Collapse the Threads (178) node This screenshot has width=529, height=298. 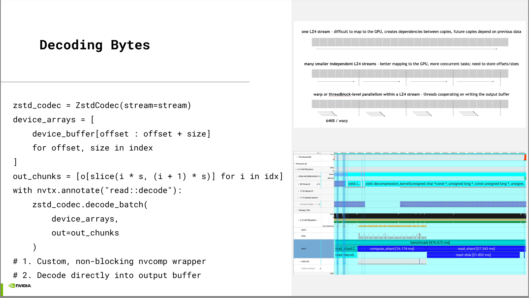click(x=297, y=210)
